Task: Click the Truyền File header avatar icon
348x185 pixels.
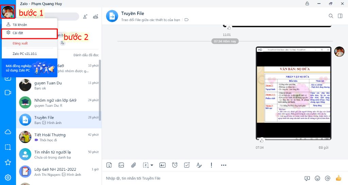Action: [112, 16]
